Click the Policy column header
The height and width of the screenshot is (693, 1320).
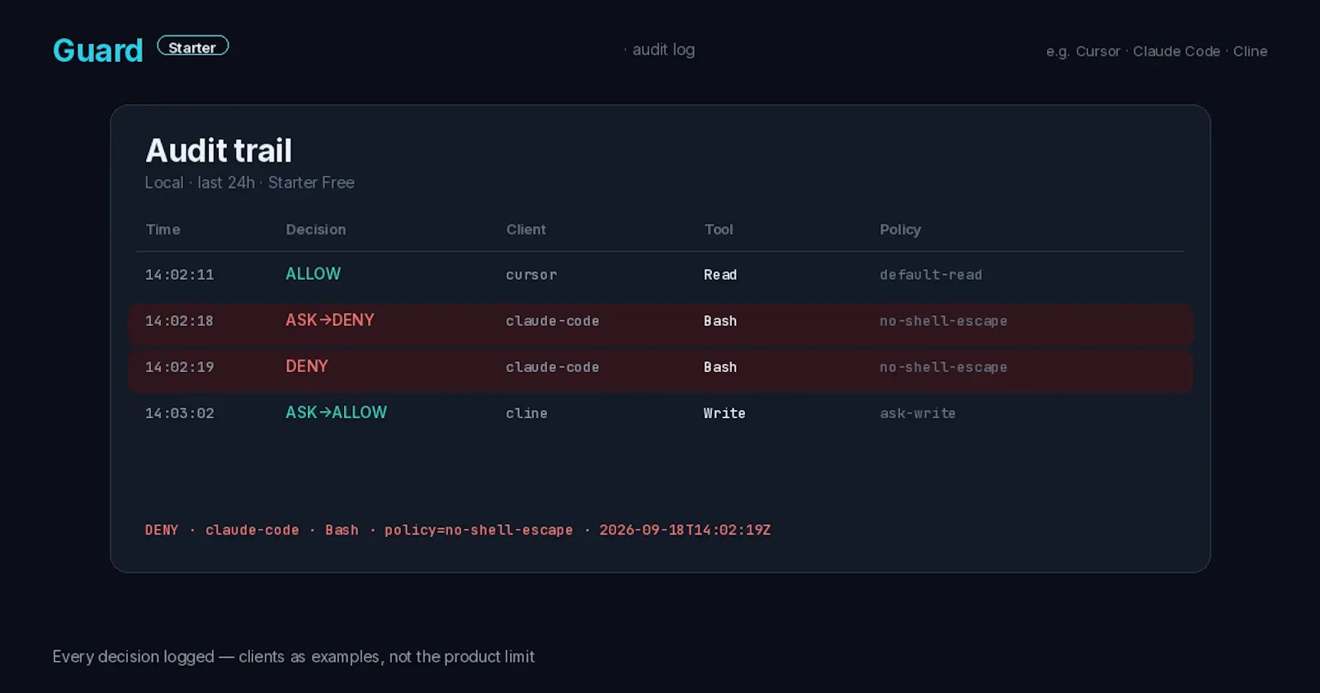(x=900, y=229)
